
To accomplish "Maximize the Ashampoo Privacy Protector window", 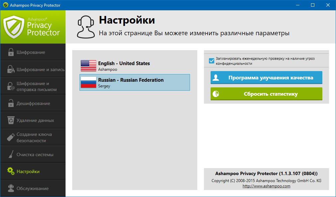I will tap(313, 5).
